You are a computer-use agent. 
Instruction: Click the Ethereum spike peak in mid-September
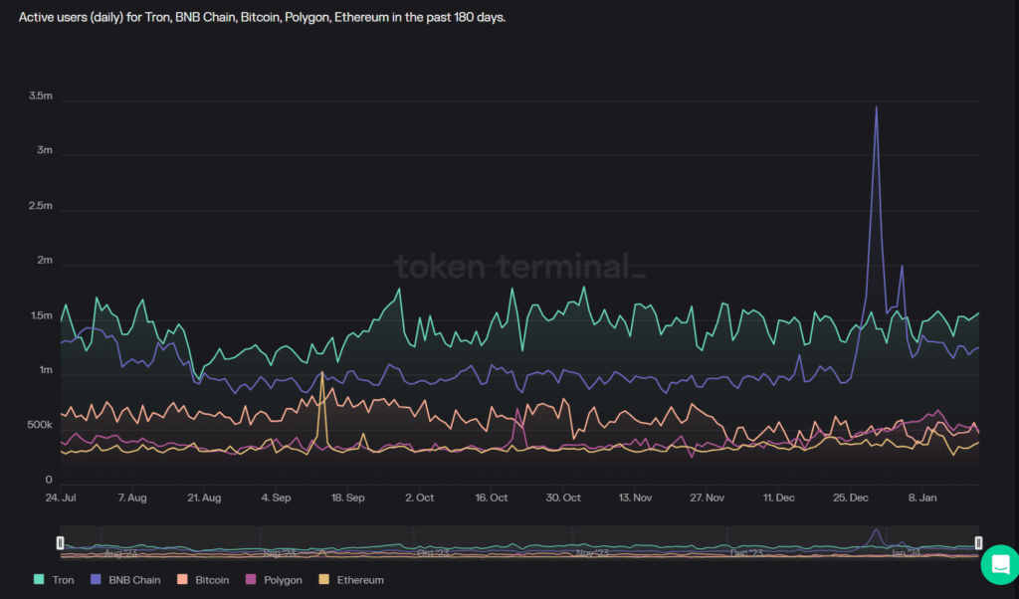(x=322, y=373)
